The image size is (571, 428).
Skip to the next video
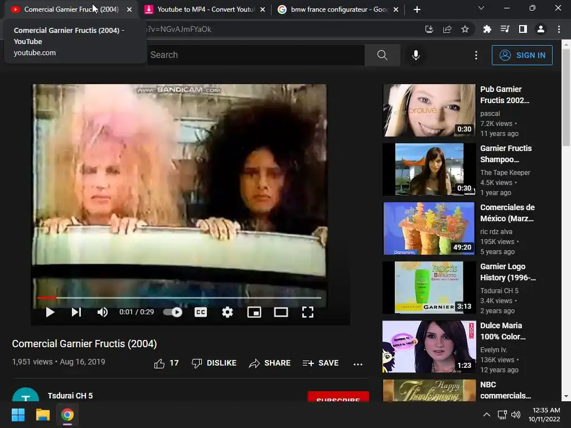[76, 312]
